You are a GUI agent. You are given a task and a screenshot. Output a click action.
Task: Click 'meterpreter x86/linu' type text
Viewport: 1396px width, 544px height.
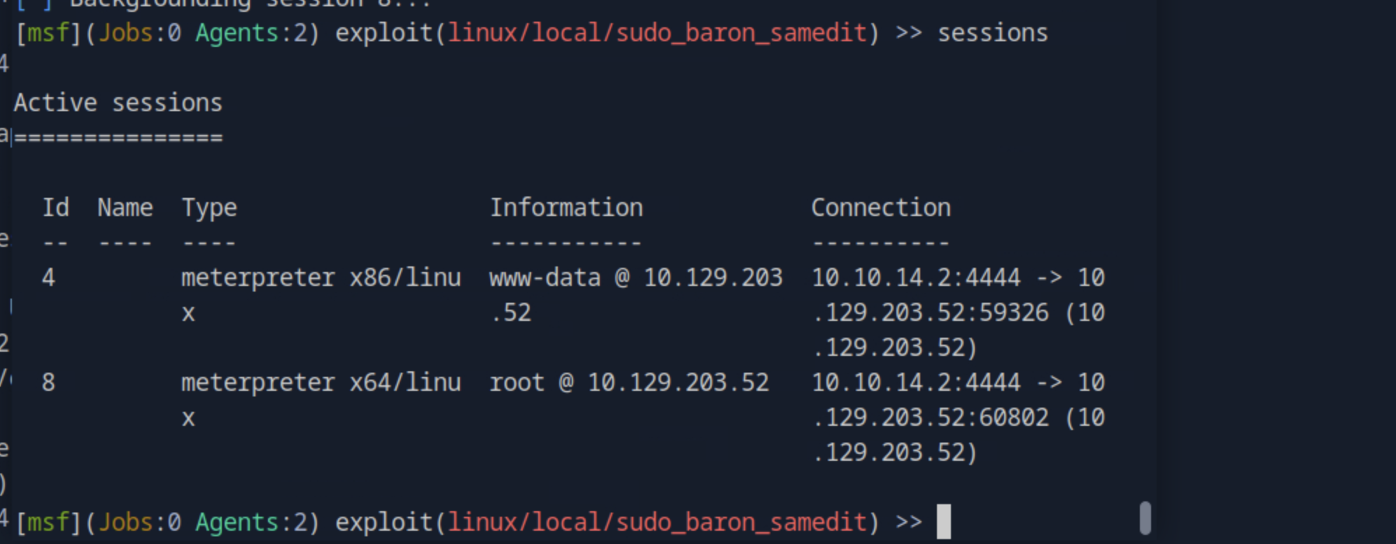(x=321, y=278)
